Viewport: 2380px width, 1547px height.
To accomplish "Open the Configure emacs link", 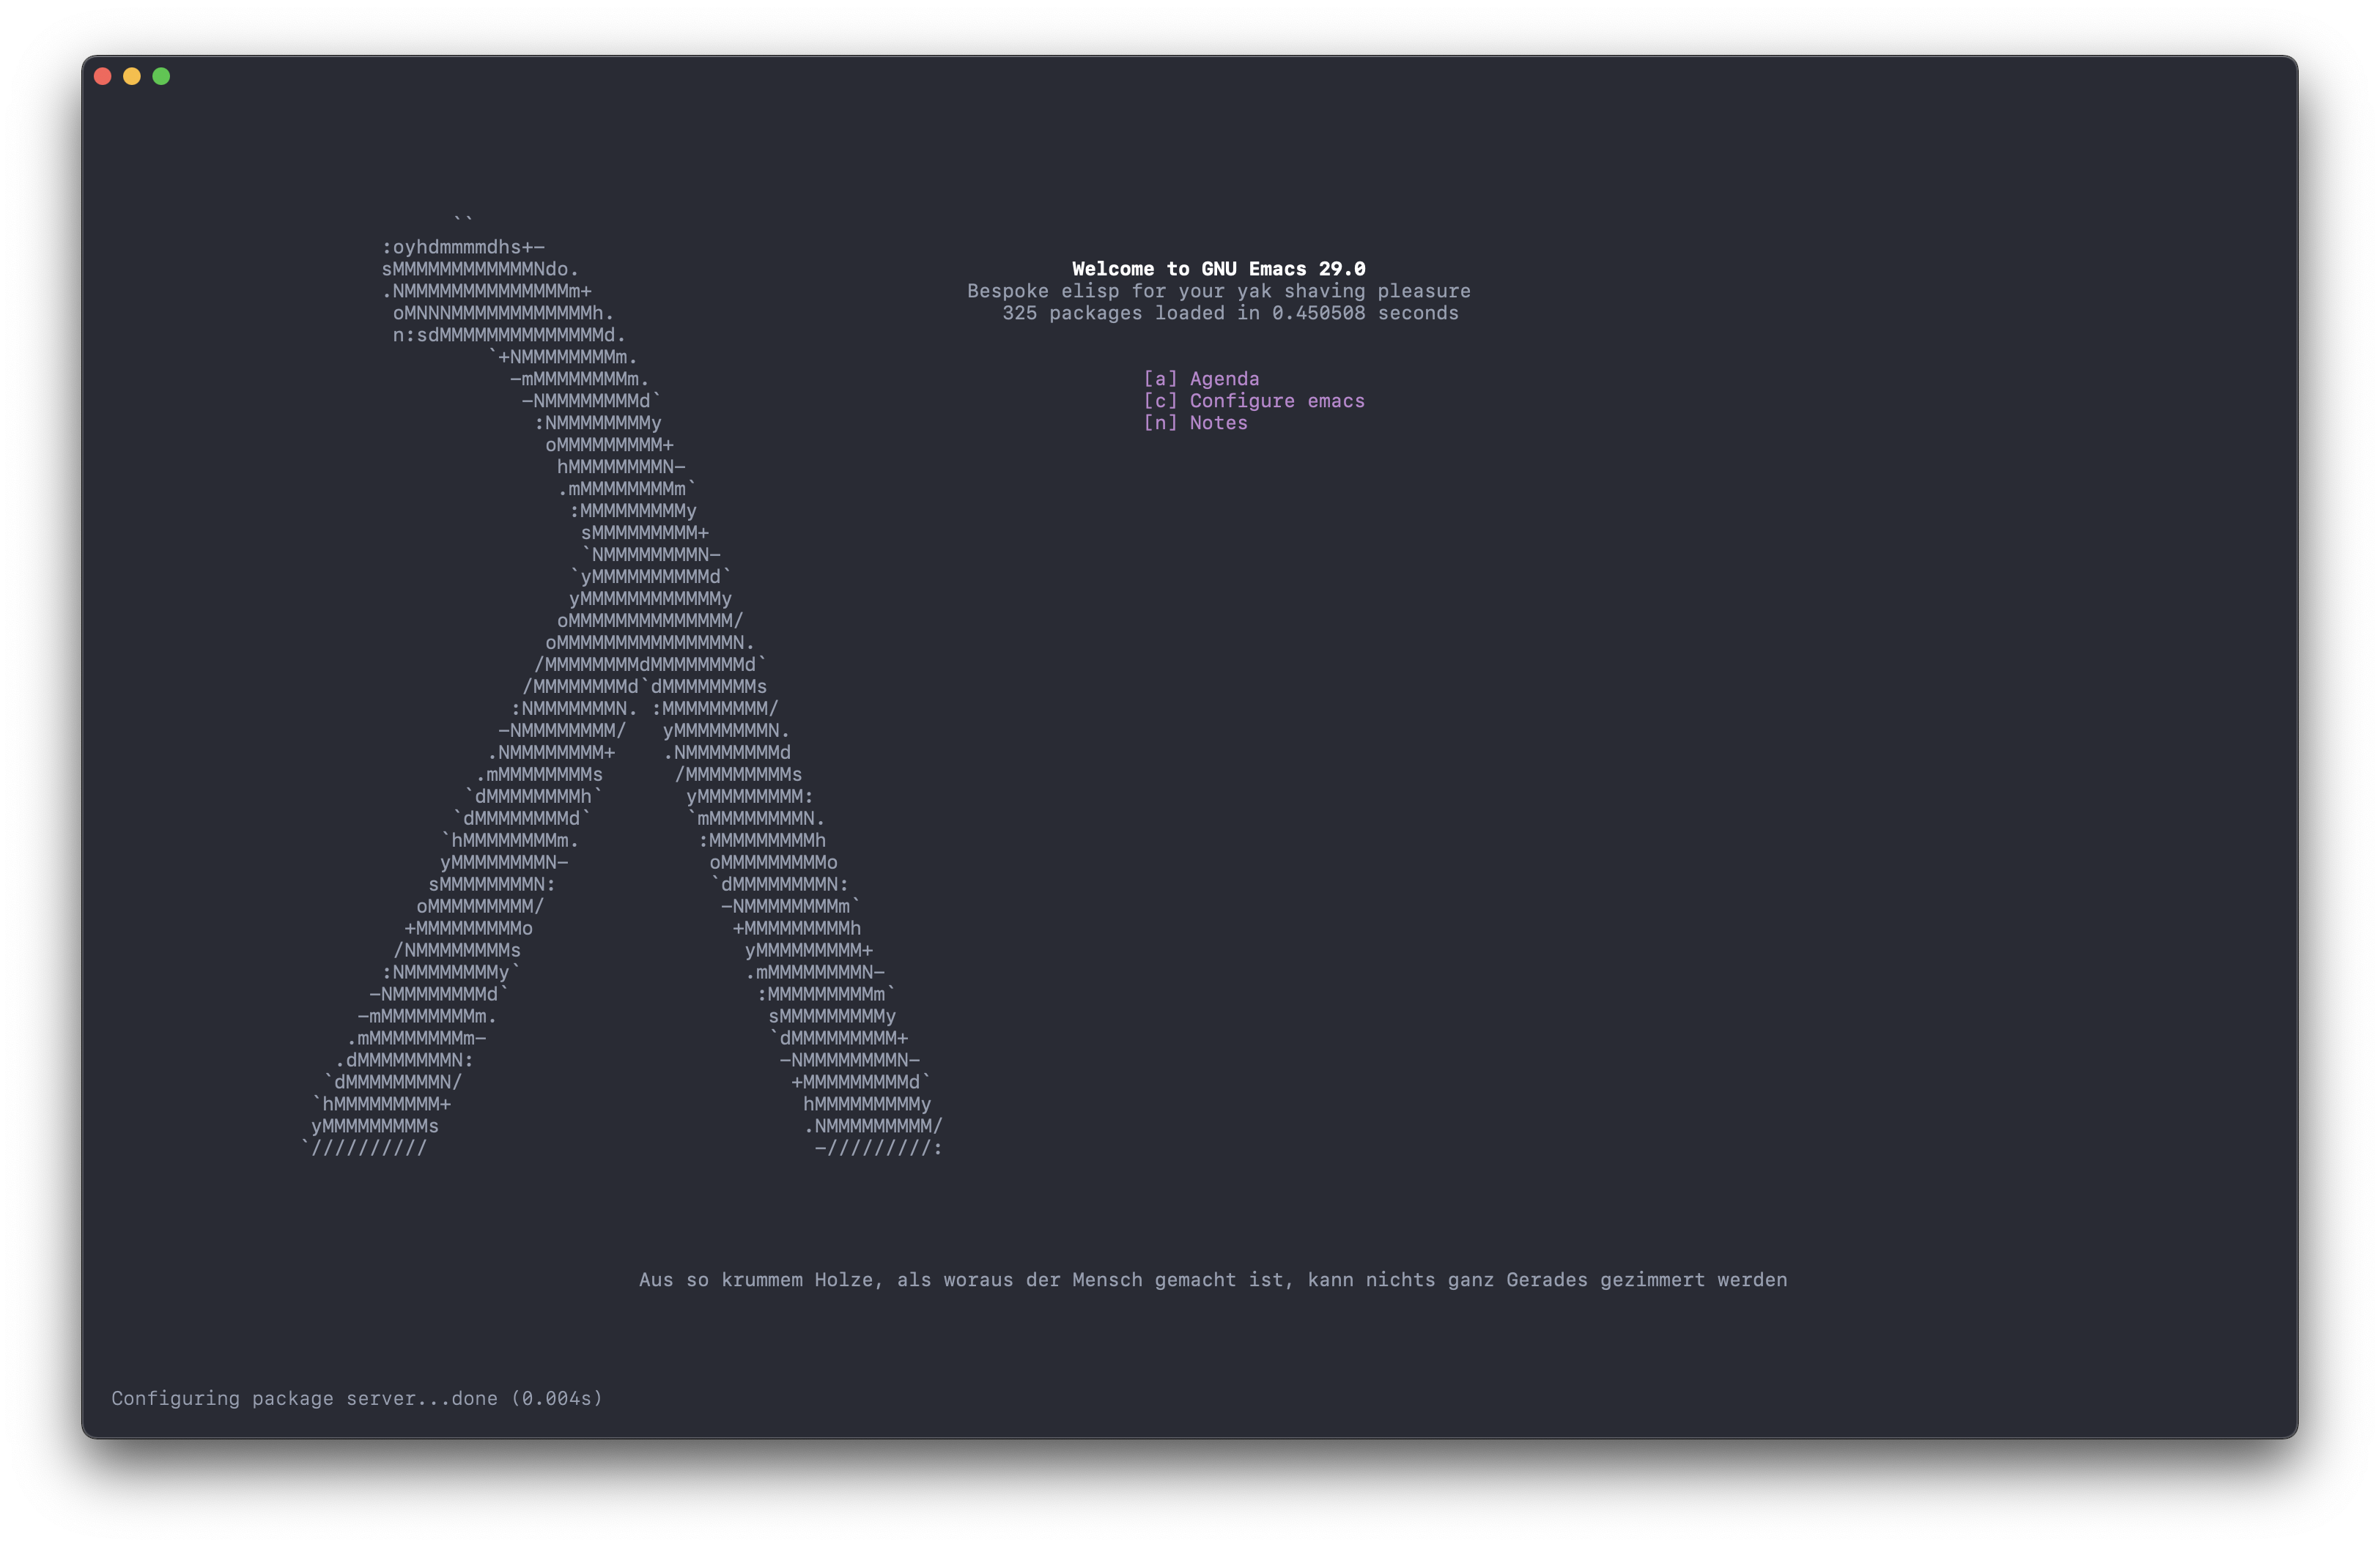I will [x=1276, y=401].
